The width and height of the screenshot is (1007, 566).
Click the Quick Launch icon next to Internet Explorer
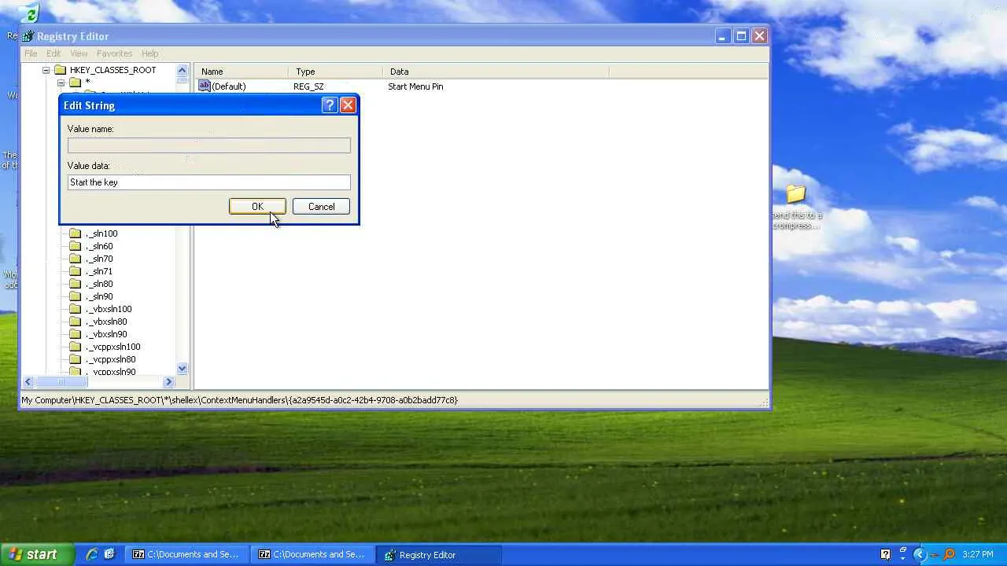point(109,554)
